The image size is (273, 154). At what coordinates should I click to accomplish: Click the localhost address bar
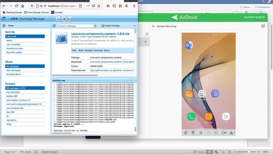62,6
